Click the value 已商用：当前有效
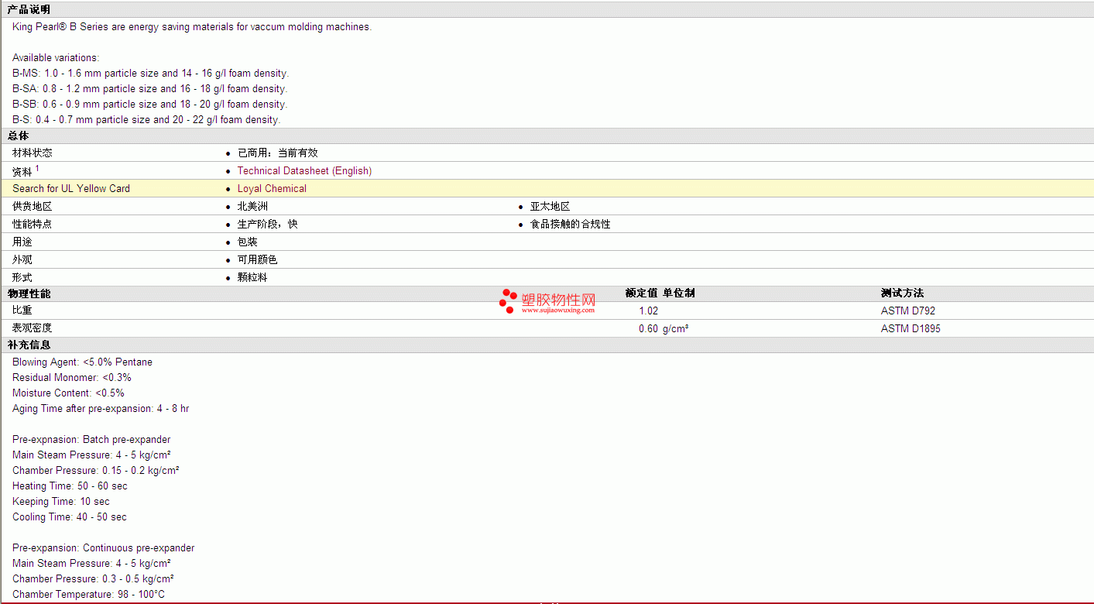This screenshot has height=604, width=1094. pos(277,153)
